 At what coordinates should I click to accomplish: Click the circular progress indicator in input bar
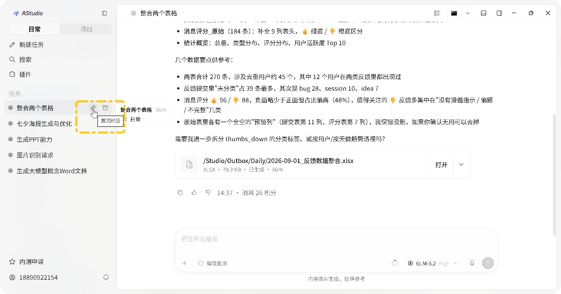tap(394, 263)
